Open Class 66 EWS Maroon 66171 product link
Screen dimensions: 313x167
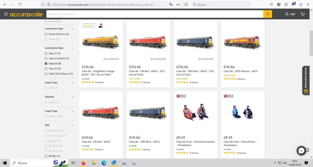click(x=240, y=71)
